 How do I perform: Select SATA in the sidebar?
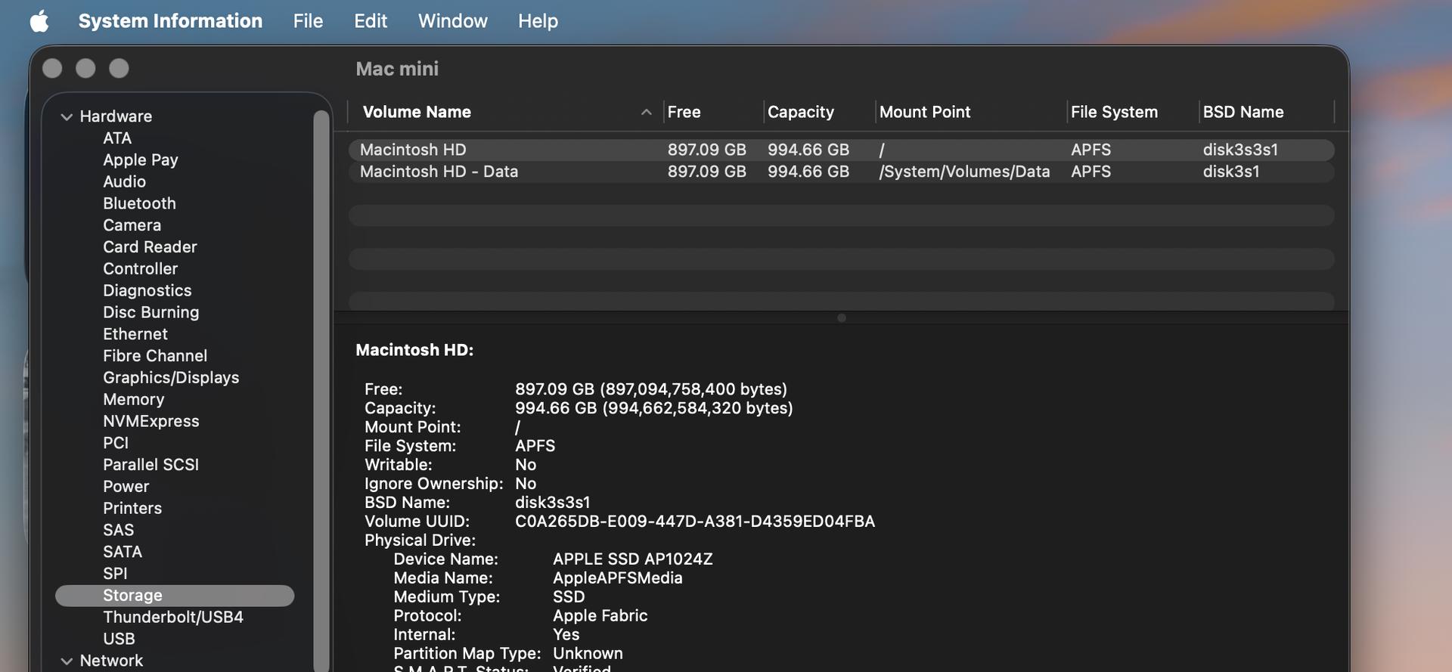click(123, 553)
